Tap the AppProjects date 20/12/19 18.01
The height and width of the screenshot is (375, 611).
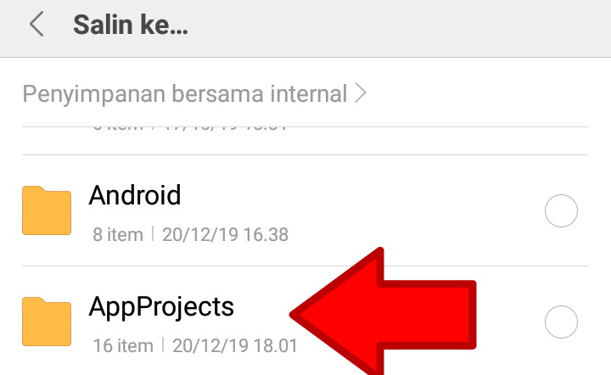tap(235, 346)
